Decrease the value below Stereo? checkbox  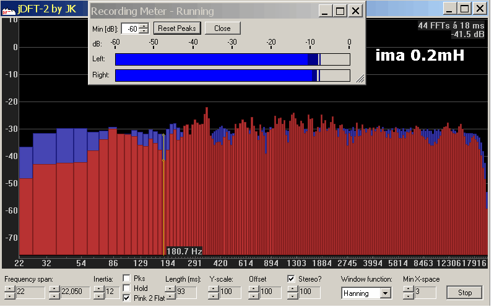(x=293, y=295)
